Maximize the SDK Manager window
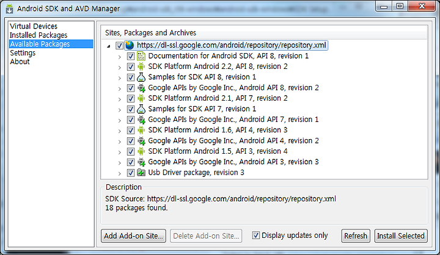Image resolution: width=440 pixels, height=255 pixels. (400, 6)
